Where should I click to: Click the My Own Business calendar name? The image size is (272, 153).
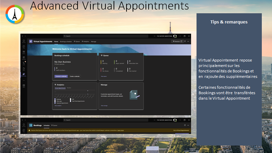pos(63,62)
